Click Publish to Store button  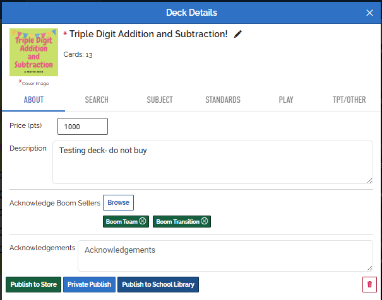point(33,284)
